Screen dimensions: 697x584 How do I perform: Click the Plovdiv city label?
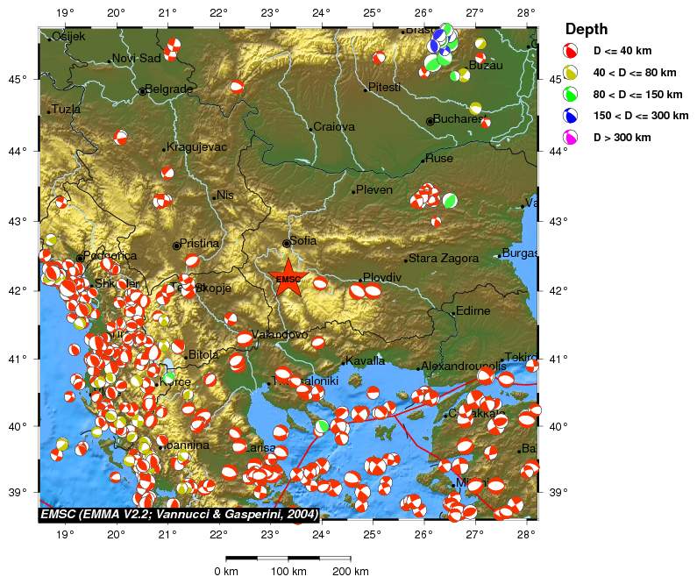coord(382,278)
